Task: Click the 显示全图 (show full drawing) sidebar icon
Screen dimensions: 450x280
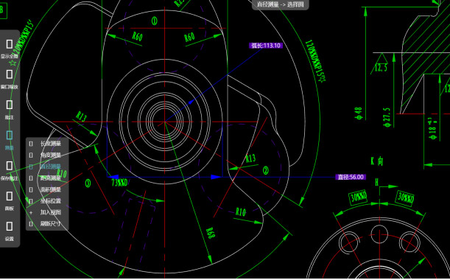Action: click(10, 44)
